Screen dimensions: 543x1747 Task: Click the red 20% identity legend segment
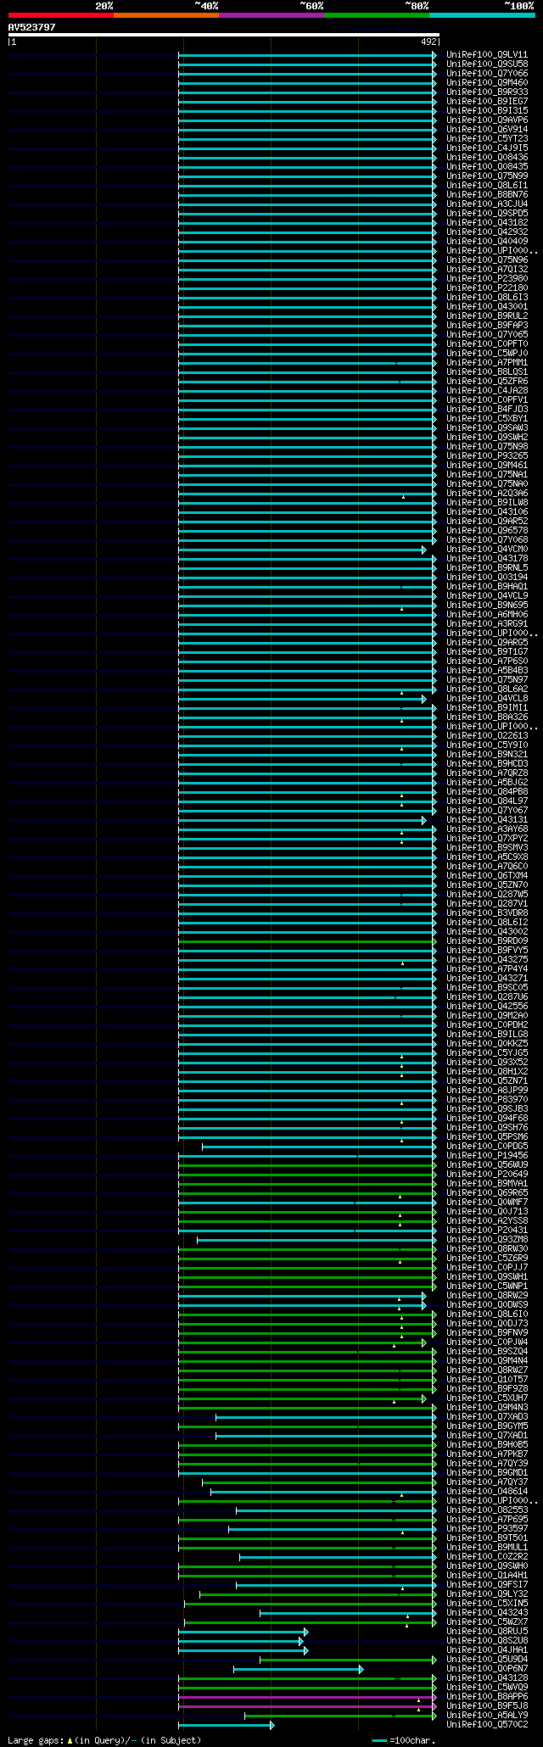pos(61,15)
